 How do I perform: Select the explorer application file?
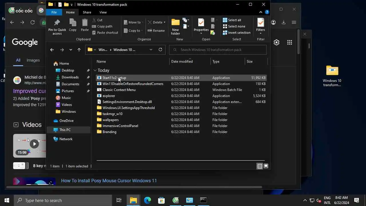point(181,96)
